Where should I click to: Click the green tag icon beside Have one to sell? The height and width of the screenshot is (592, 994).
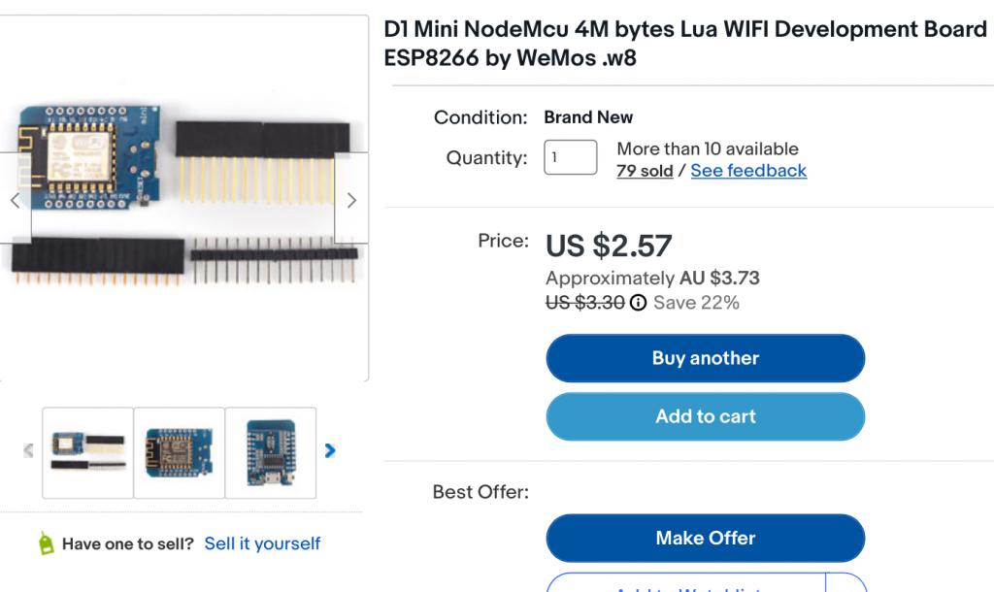46,544
